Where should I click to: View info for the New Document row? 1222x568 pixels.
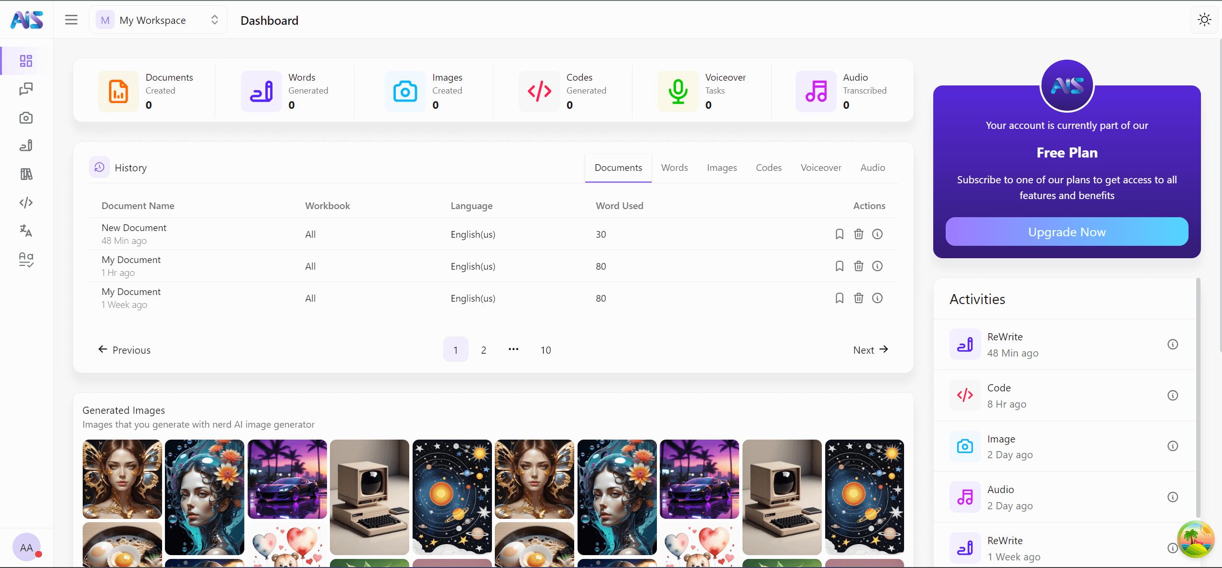pos(877,234)
